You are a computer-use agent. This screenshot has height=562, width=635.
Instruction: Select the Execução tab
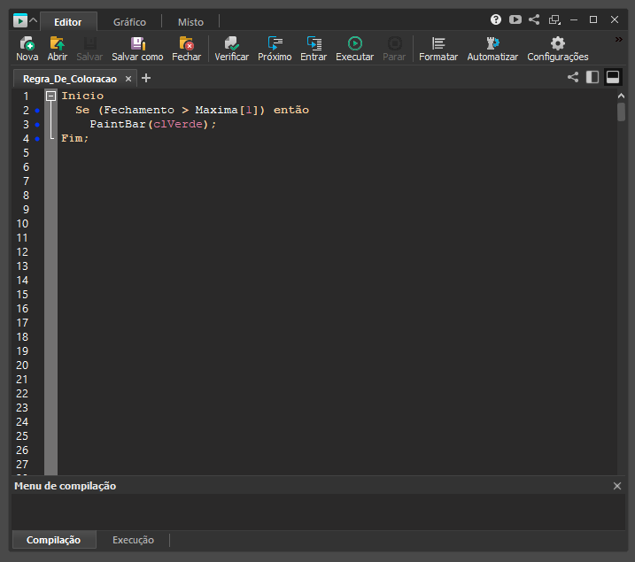click(133, 540)
